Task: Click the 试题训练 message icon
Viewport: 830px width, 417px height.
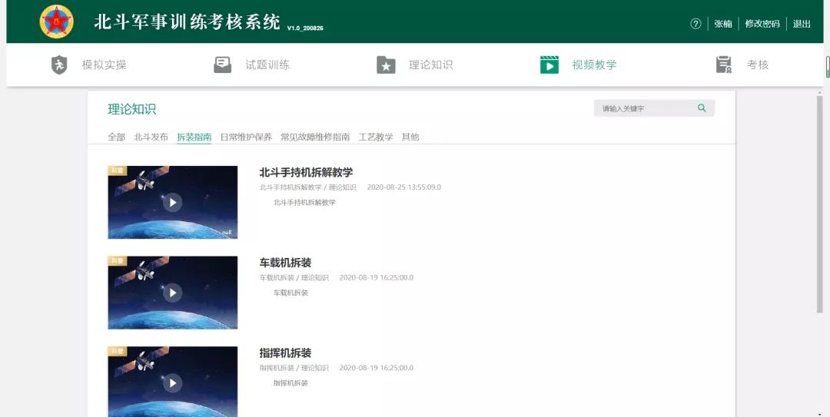Action: click(222, 65)
